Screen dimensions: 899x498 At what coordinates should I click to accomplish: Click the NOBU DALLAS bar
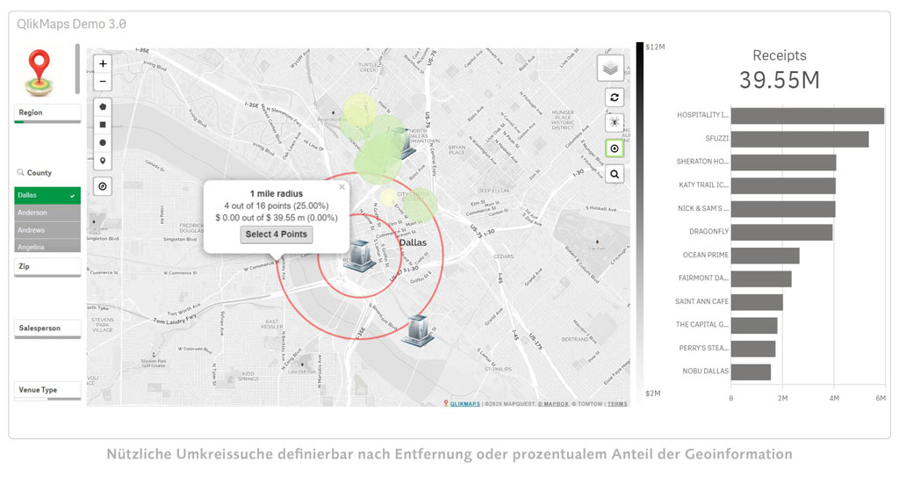[x=752, y=372]
